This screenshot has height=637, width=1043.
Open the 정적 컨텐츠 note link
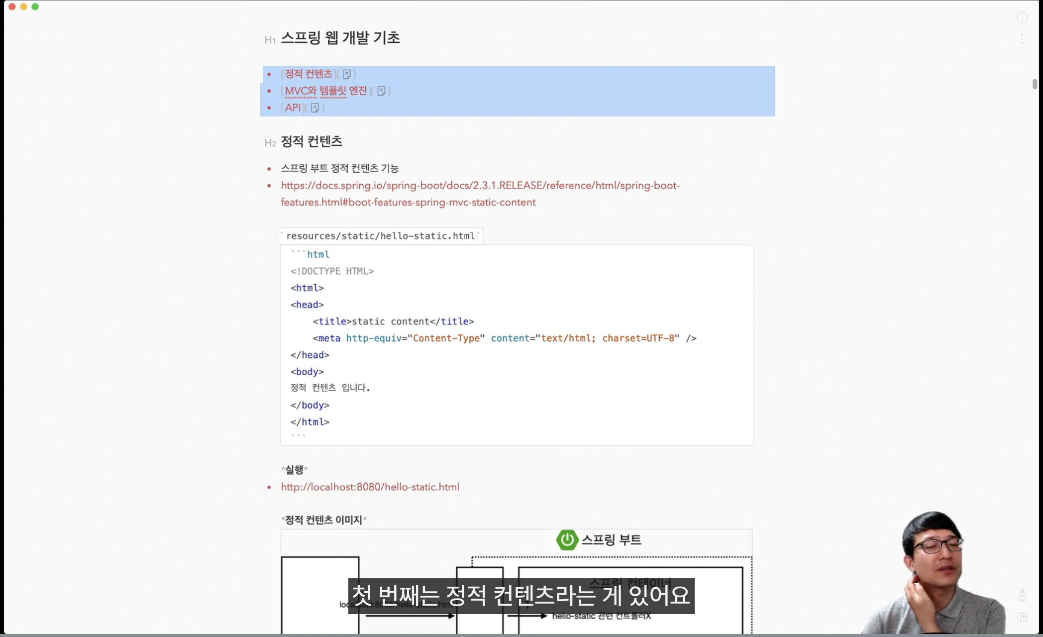(309, 74)
